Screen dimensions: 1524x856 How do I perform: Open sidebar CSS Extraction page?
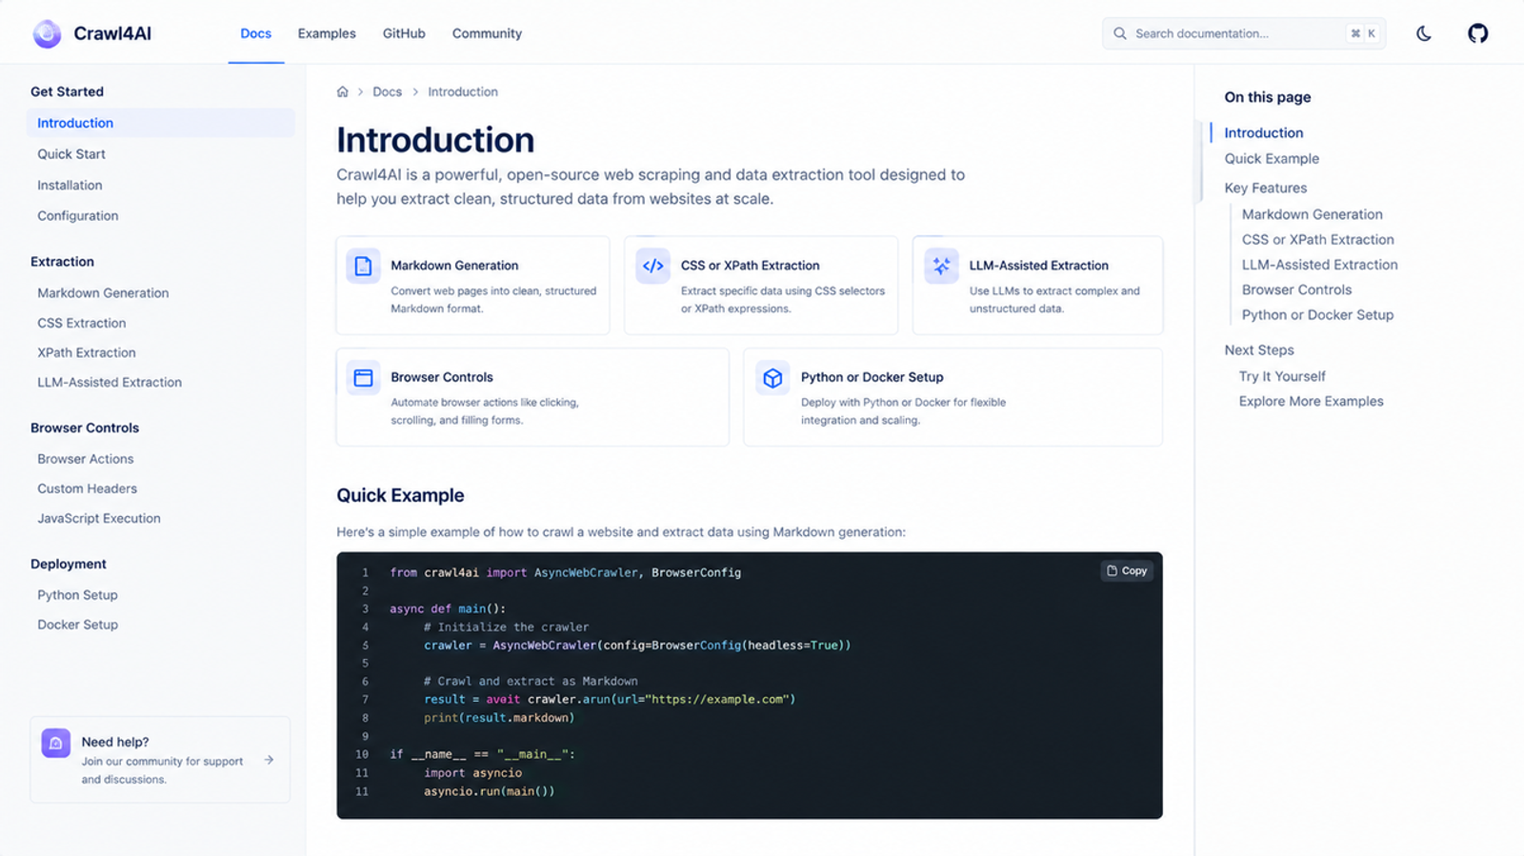(x=82, y=324)
